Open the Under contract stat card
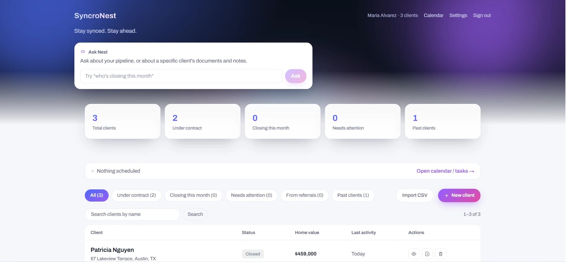This screenshot has height=262, width=566. [x=202, y=121]
